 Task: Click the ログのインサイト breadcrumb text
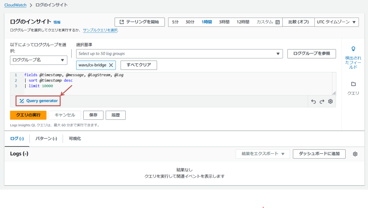[52, 5]
